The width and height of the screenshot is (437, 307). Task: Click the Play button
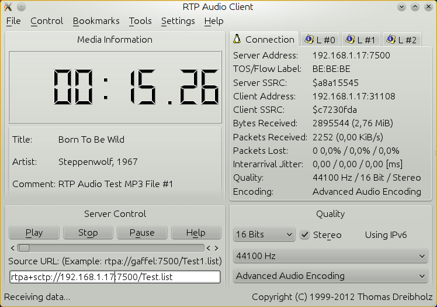[x=34, y=233]
